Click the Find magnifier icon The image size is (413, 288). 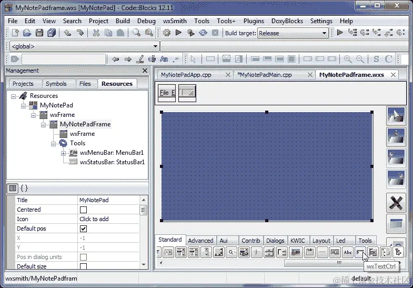[136, 33]
